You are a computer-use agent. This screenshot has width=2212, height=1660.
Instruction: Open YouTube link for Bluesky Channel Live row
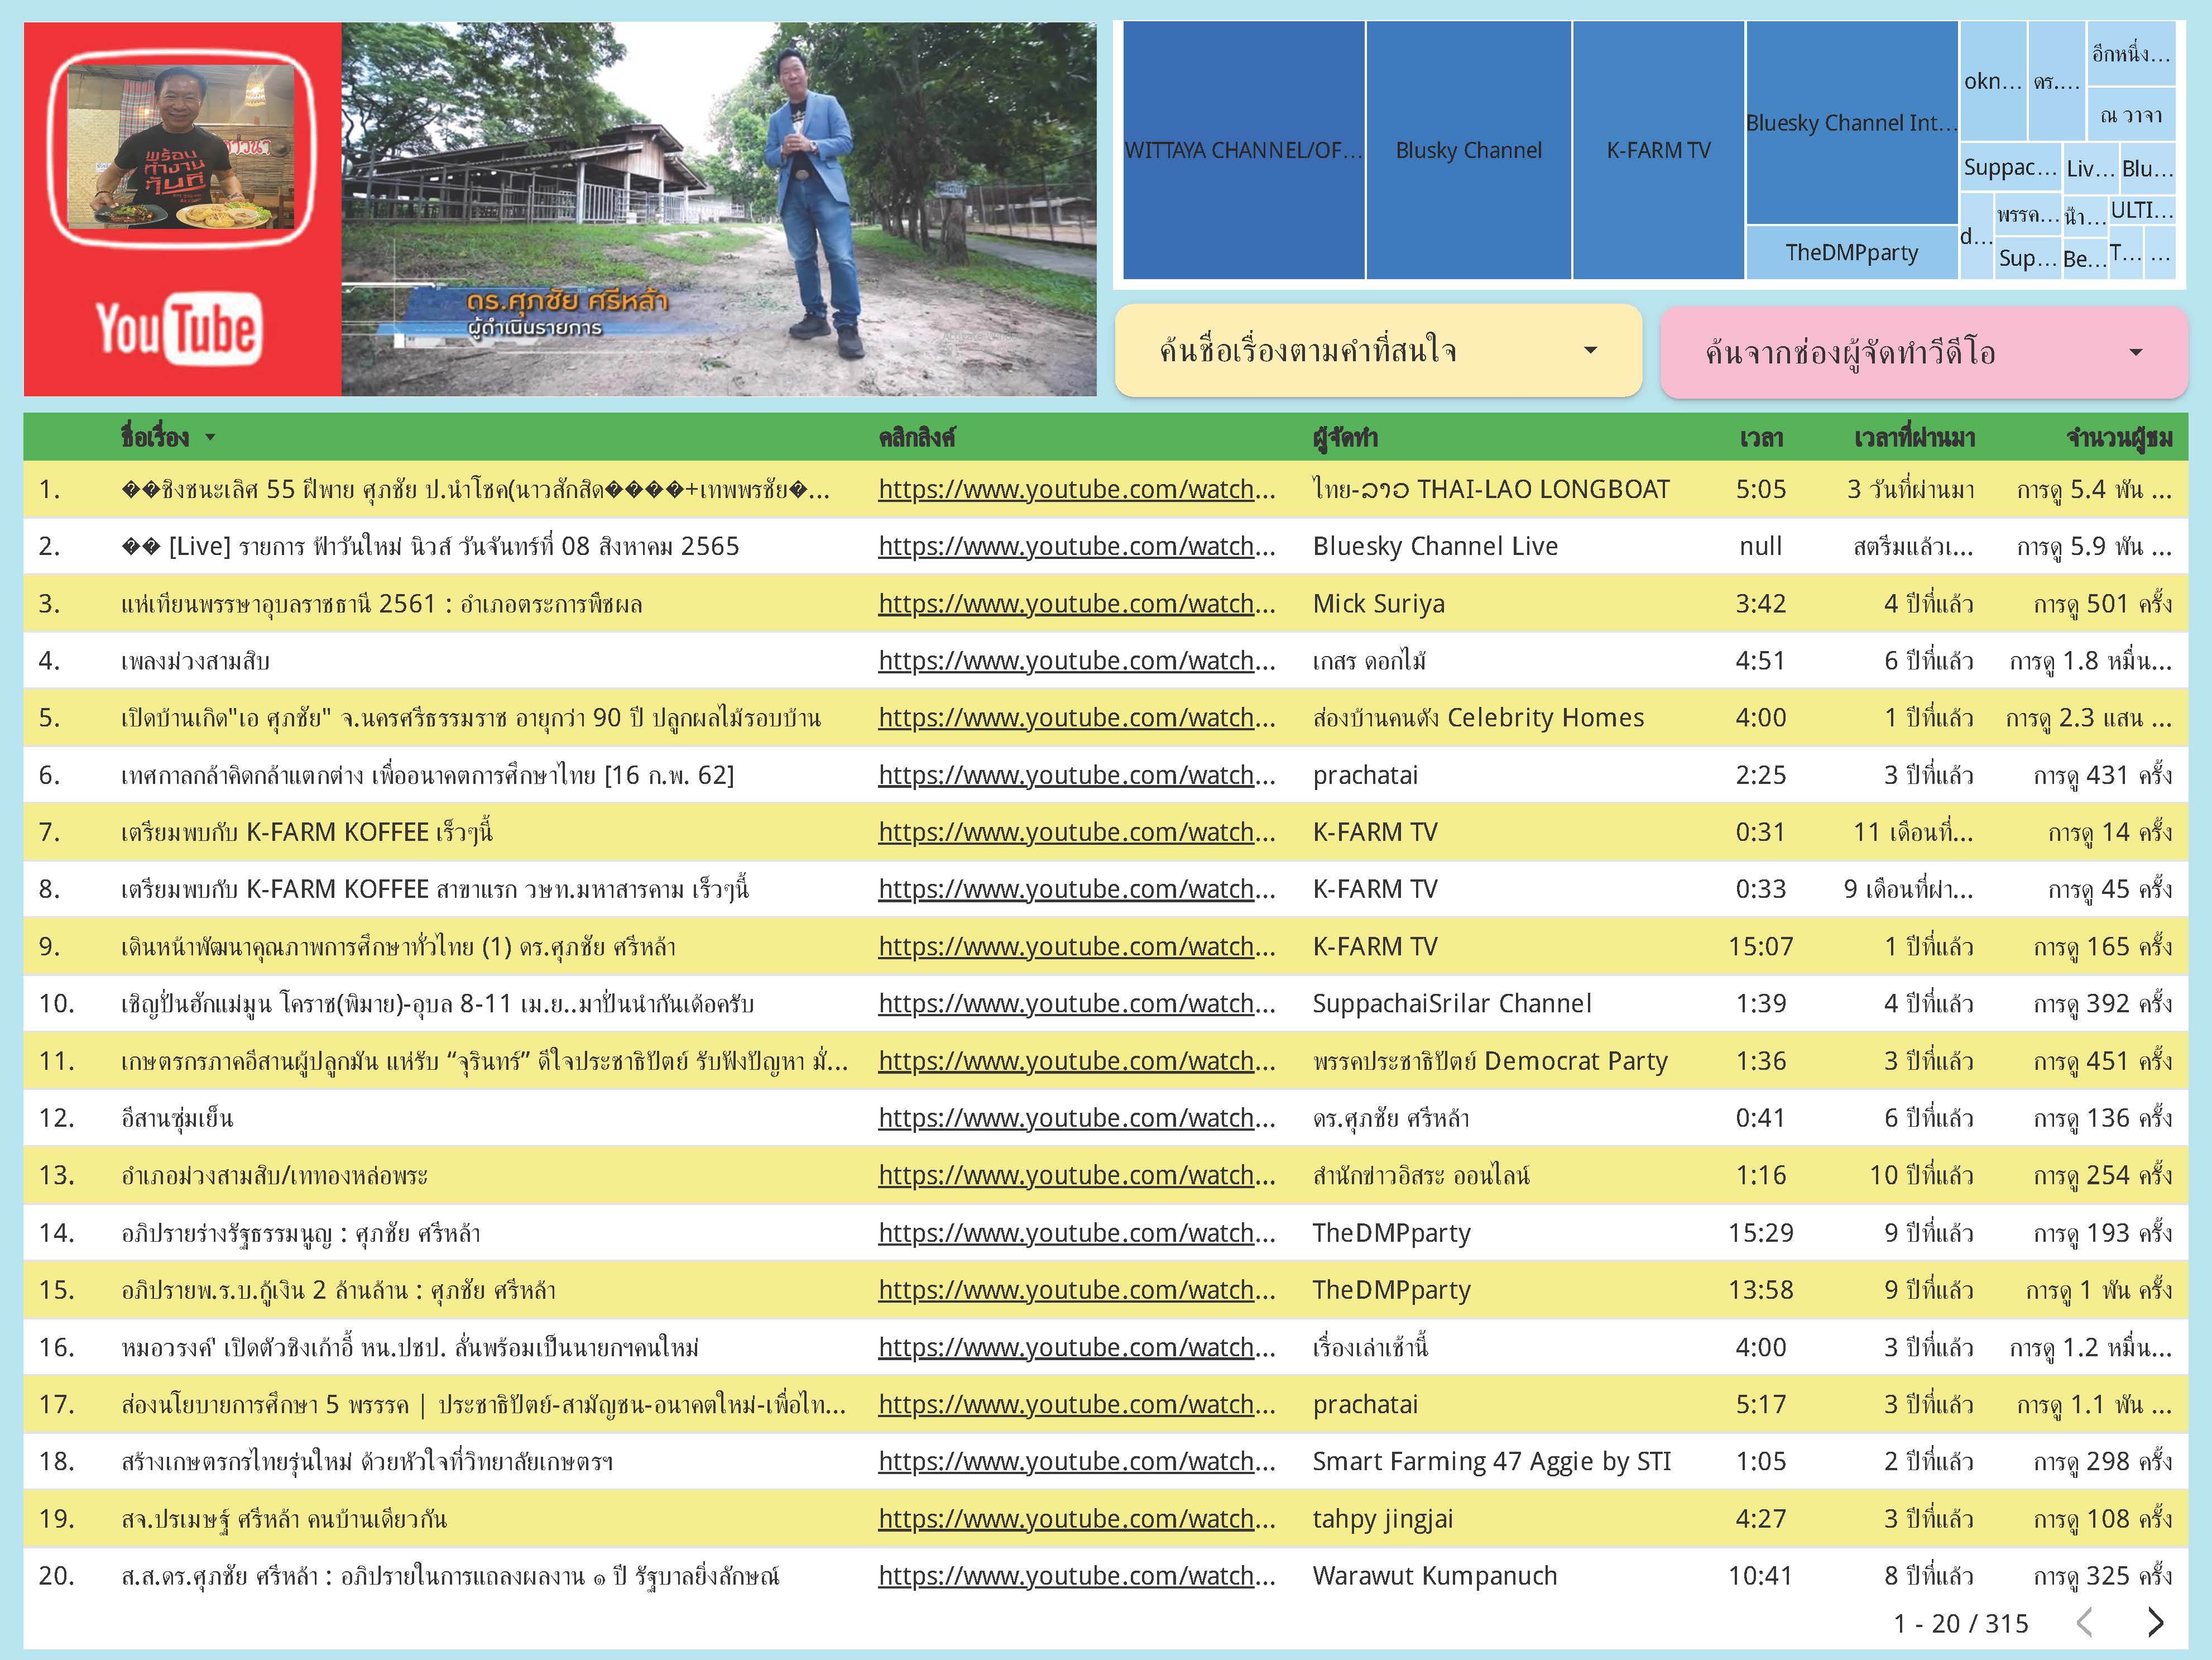(1077, 546)
